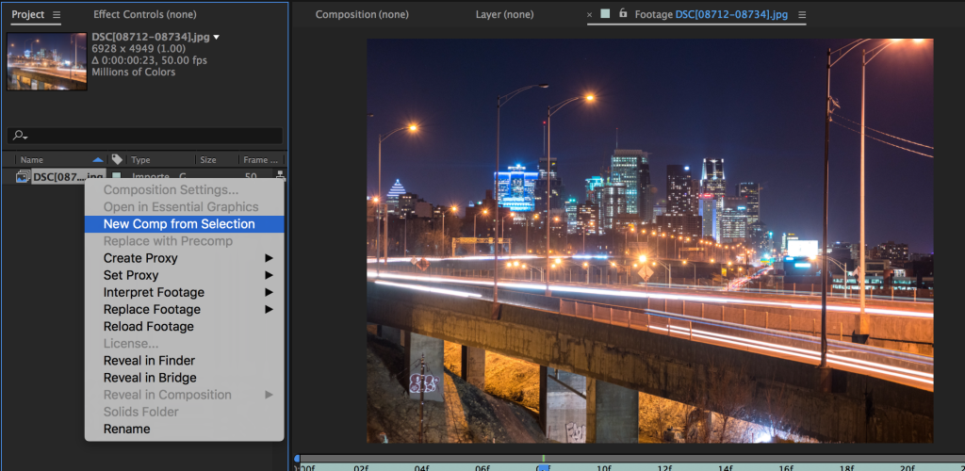Select the DSC[087…jpg item in the project list
This screenshot has height=471, width=965.
(68, 177)
